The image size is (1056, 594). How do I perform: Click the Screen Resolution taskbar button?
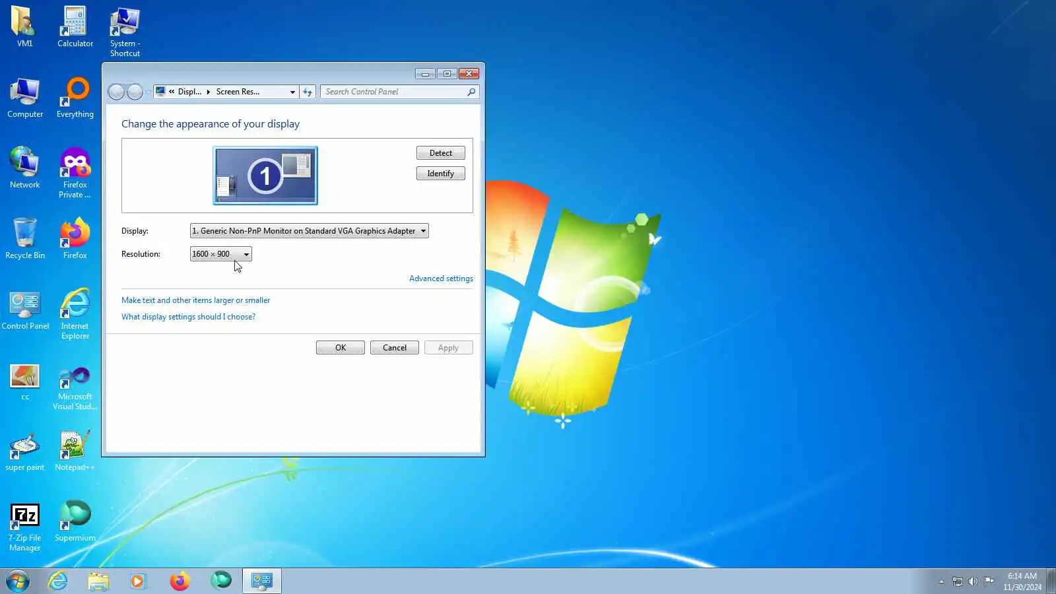pyautogui.click(x=262, y=581)
